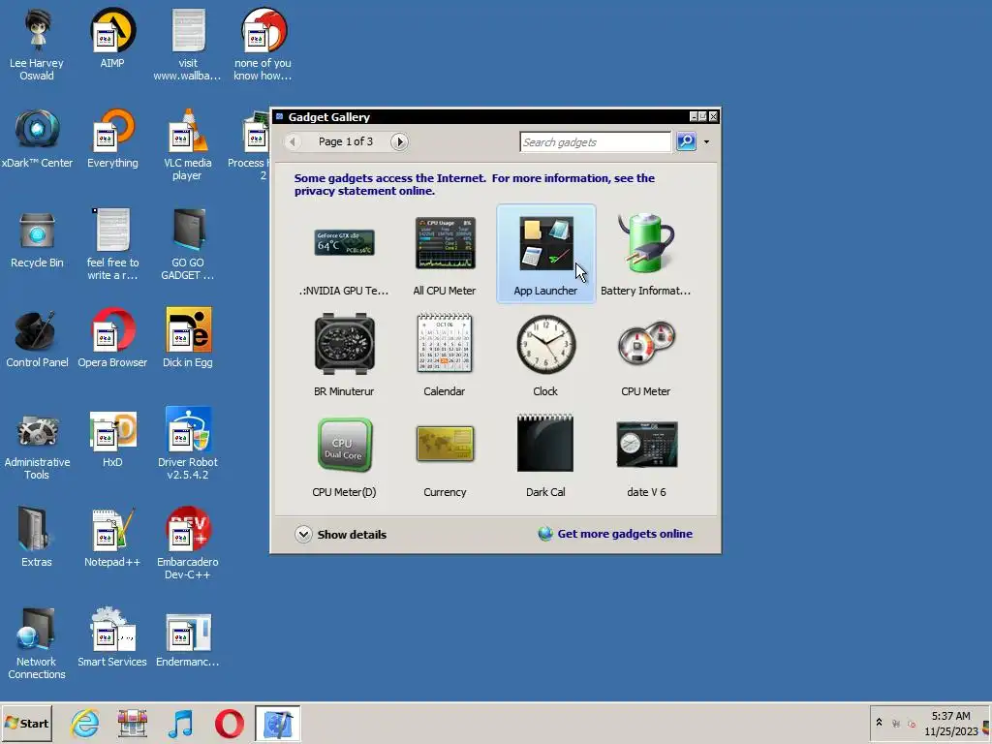Select the Dick in Egg shortcut

[188, 339]
